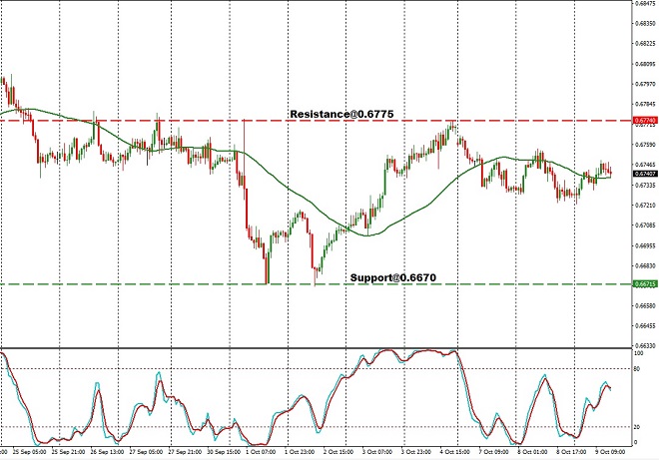The height and width of the screenshot is (460, 659).
Task: Click the 26 Sep 13:00 time label
Action: (x=108, y=452)
